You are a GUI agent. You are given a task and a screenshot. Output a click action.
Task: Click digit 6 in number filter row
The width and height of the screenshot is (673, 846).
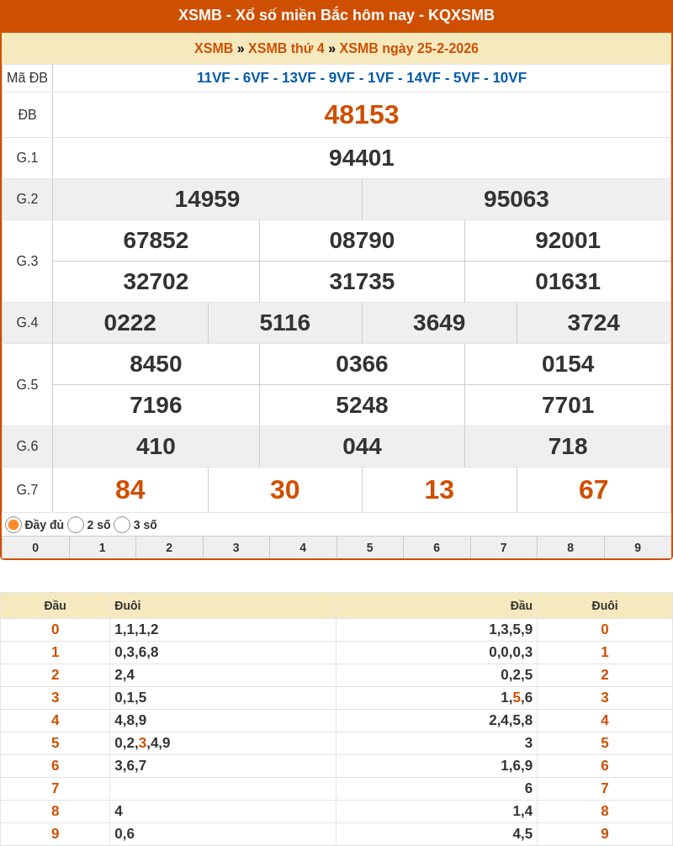coord(437,547)
